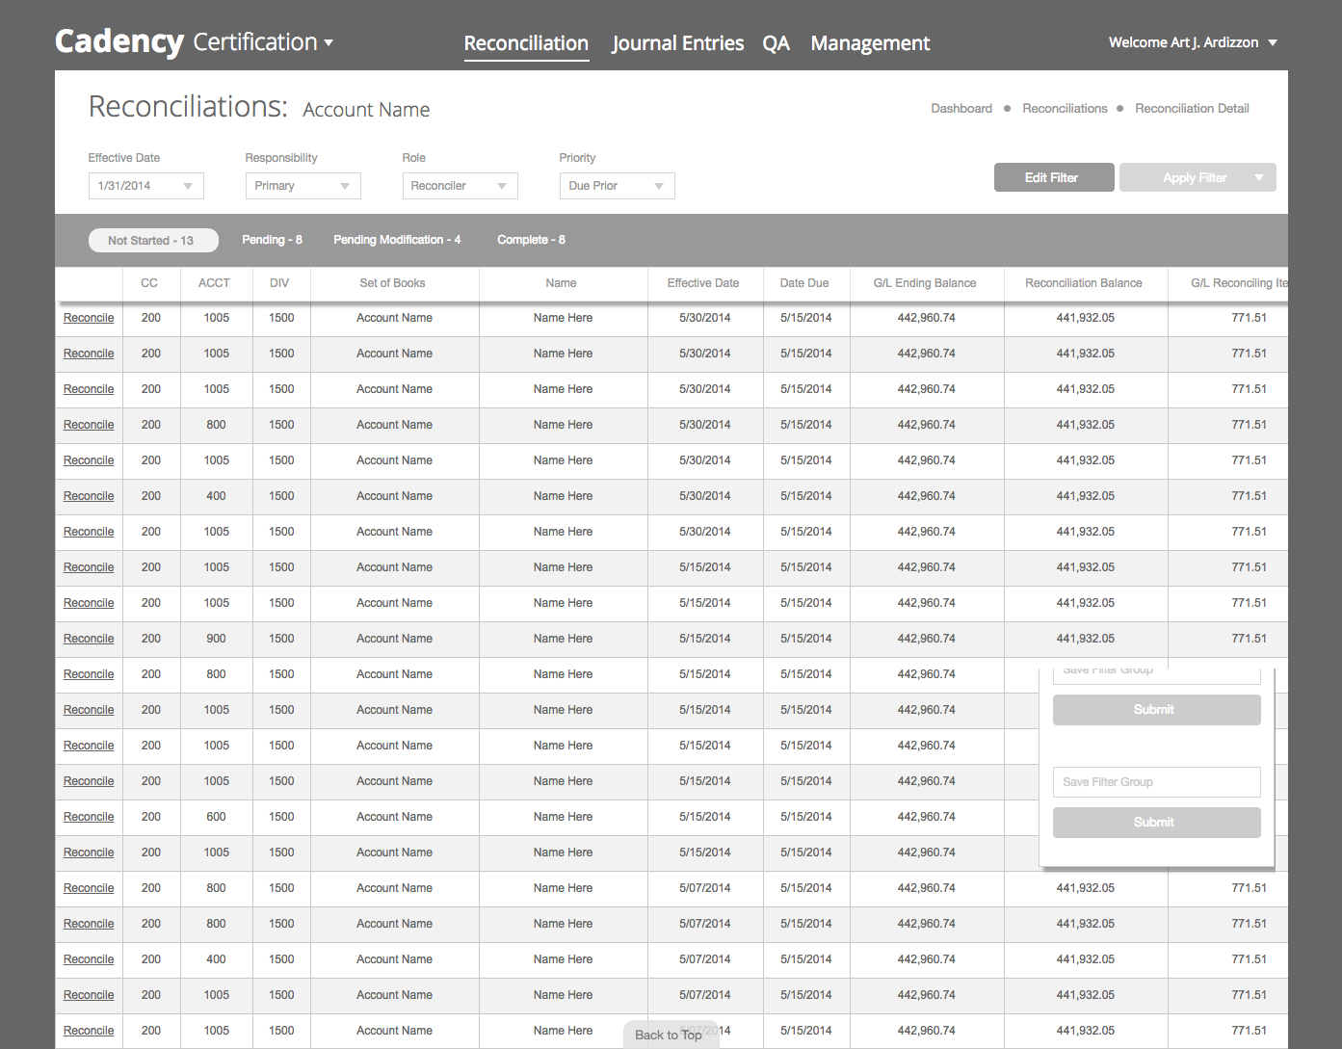Viewport: 1342px width, 1049px height.
Task: Click Back to Top
Action: 671,1035
